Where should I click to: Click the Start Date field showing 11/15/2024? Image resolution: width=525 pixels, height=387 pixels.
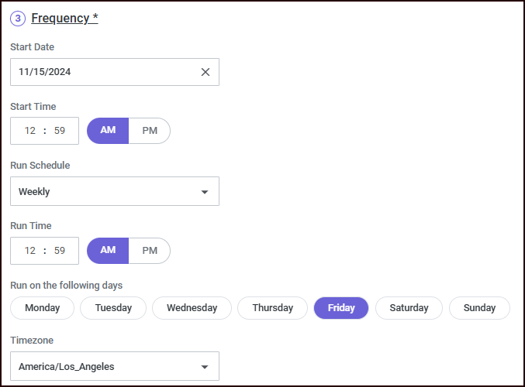coord(101,72)
